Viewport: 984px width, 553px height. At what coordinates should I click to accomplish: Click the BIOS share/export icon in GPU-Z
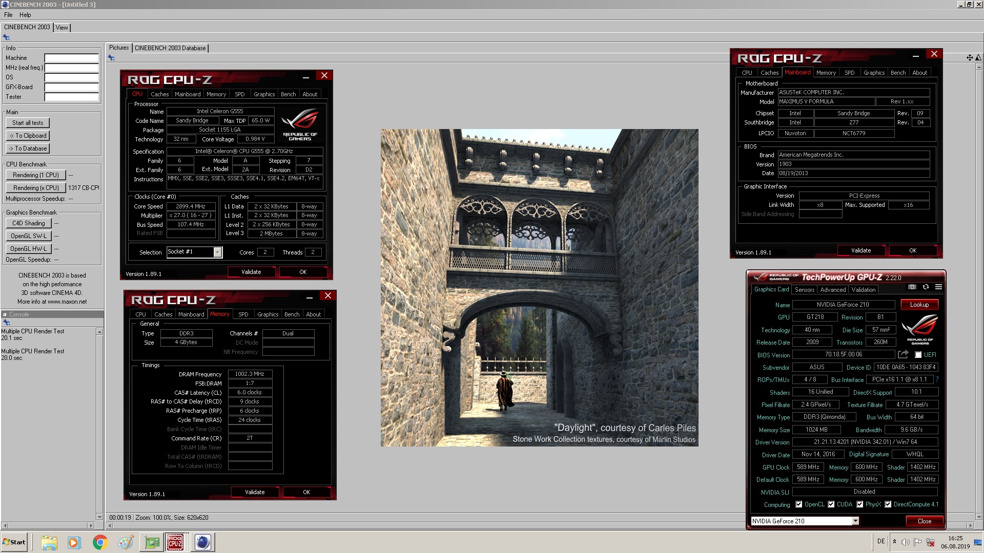pyautogui.click(x=903, y=354)
